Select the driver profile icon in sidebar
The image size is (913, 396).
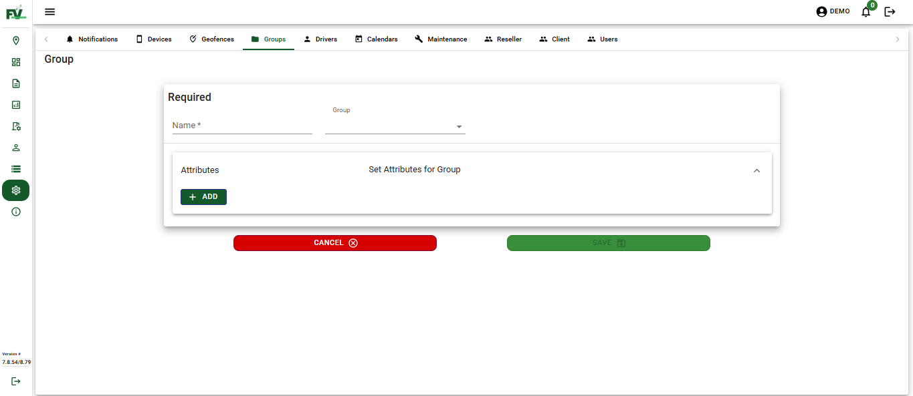click(15, 148)
